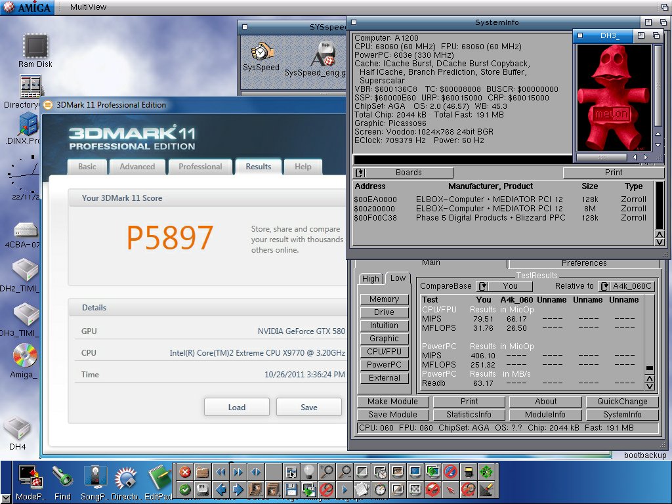Click the About button in SysSpeed
672x504 pixels.
545,402
